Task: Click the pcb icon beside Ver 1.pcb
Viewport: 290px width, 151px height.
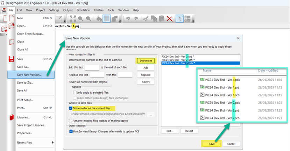Action: pos(202,80)
